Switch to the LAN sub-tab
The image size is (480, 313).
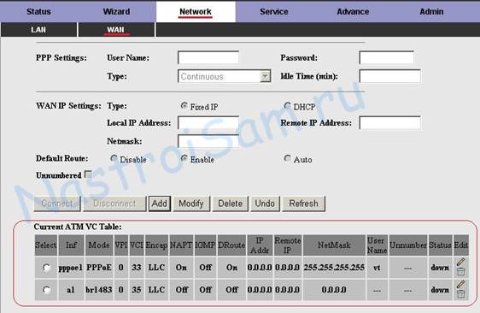(38, 30)
